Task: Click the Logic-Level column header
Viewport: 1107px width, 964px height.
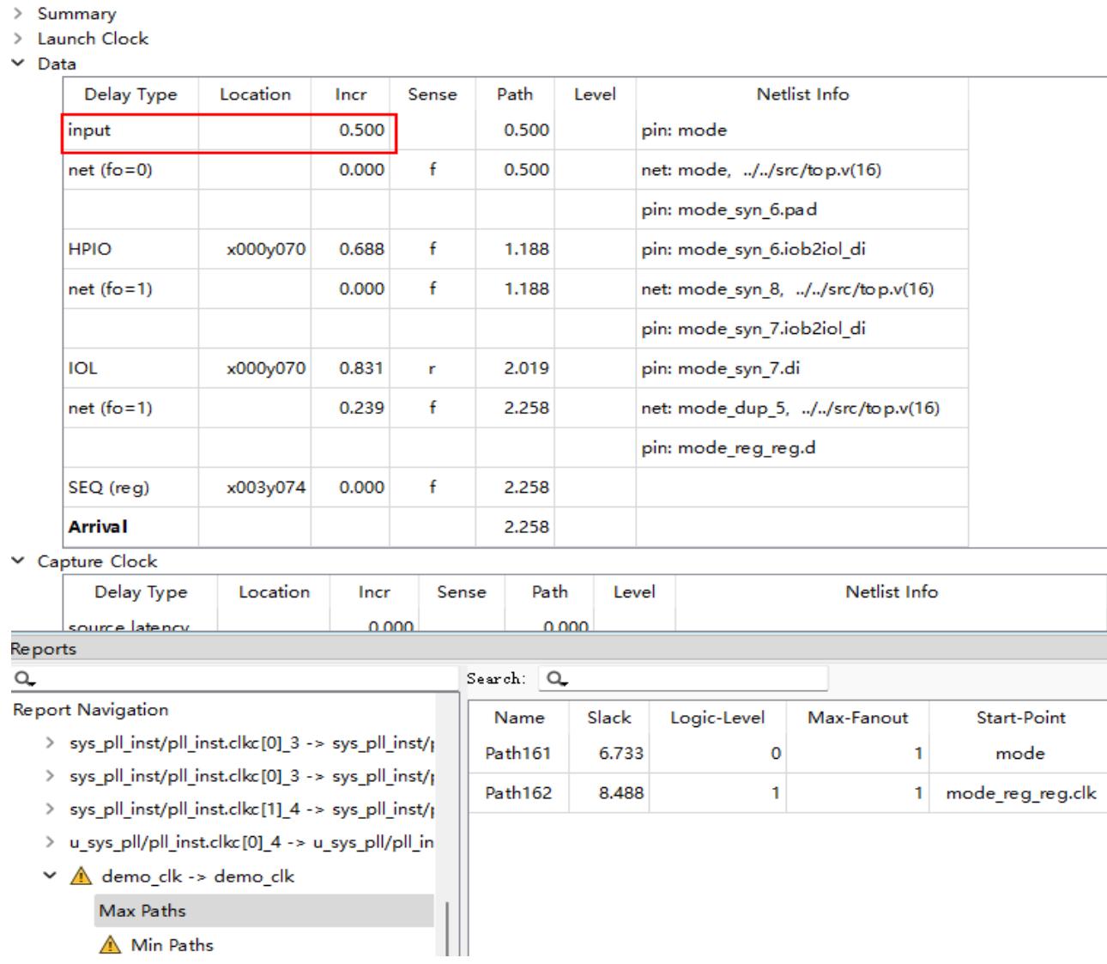Action: [717, 718]
